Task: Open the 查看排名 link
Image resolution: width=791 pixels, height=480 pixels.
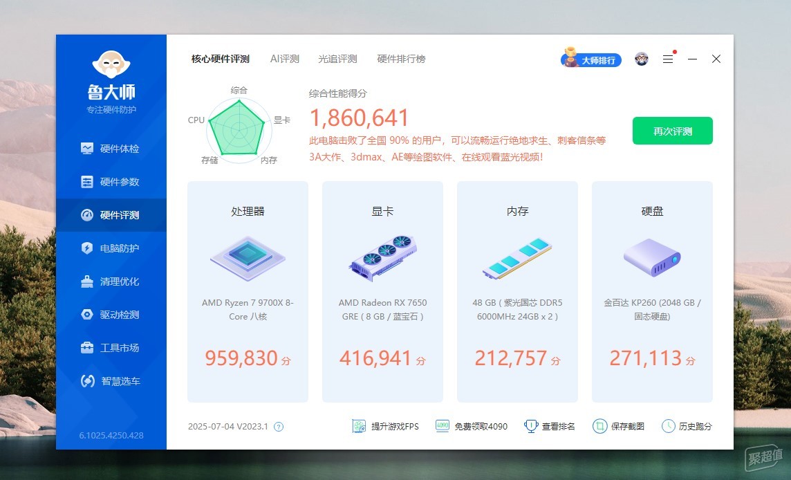Action: pyautogui.click(x=559, y=427)
